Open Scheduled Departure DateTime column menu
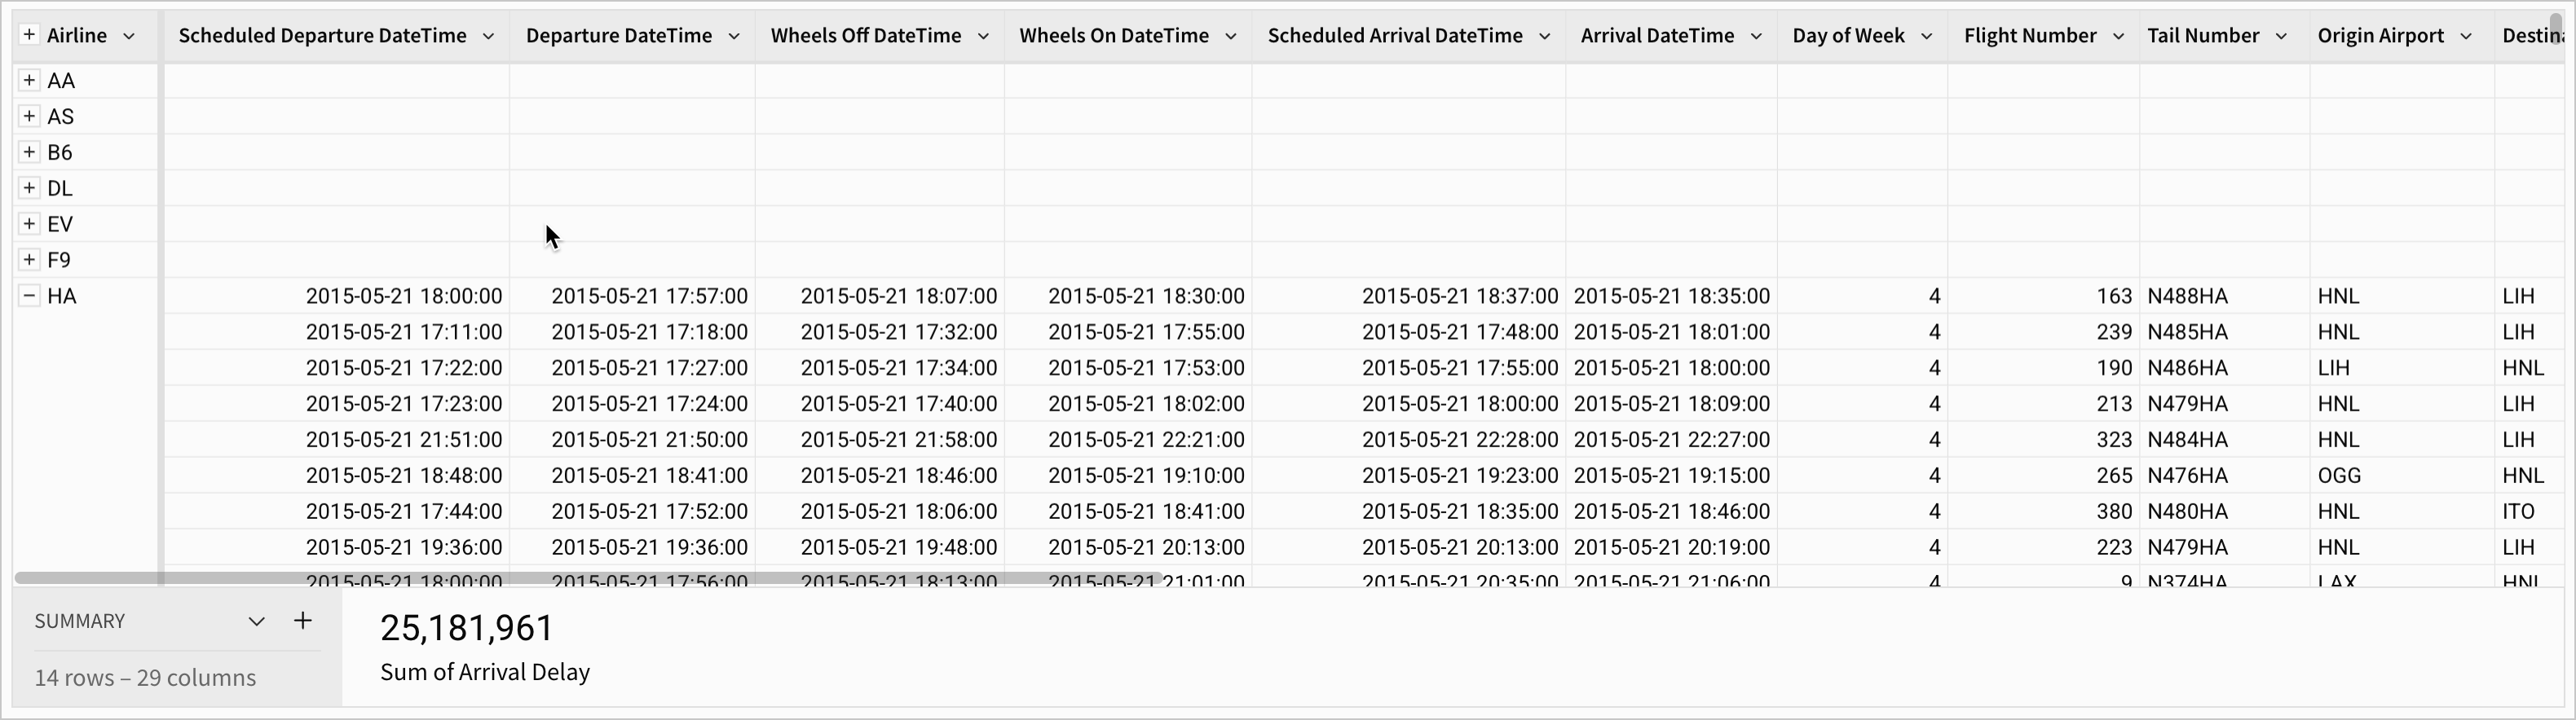 tap(488, 36)
